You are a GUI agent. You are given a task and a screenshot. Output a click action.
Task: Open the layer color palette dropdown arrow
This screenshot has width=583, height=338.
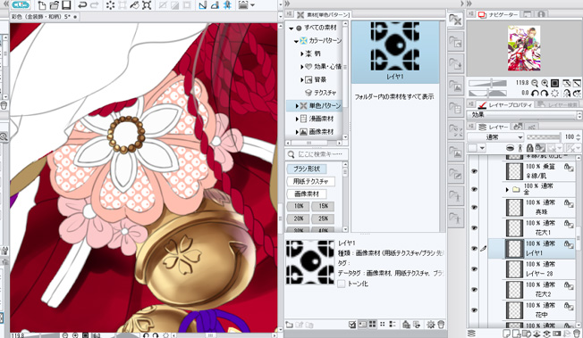482,148
